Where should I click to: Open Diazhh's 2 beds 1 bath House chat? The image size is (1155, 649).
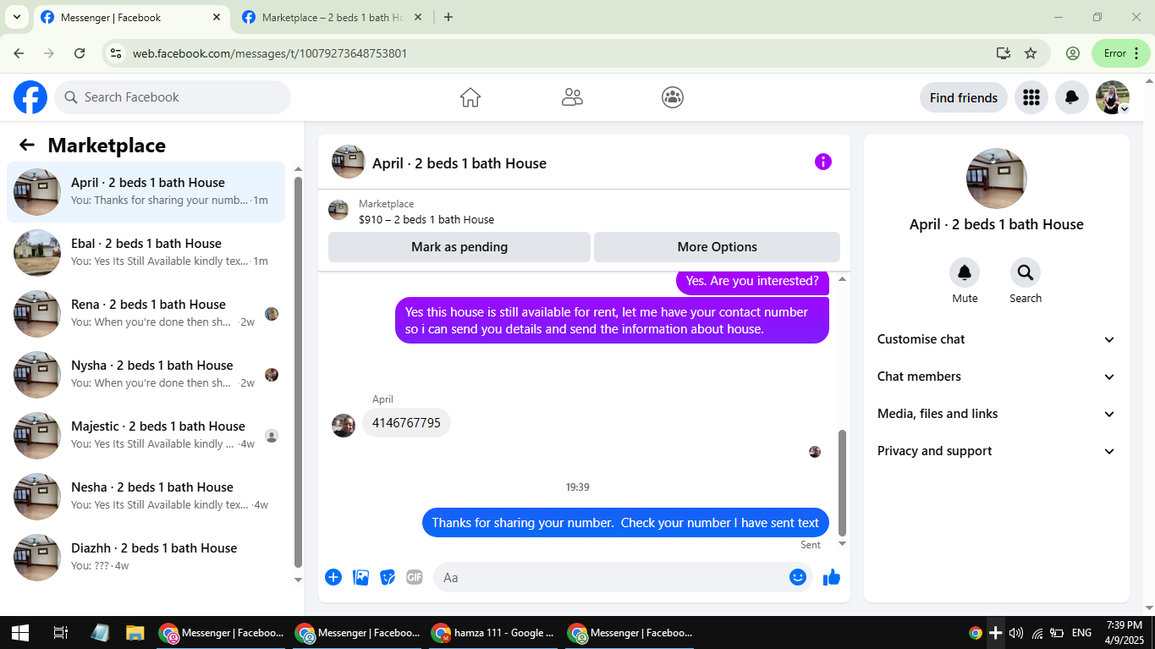(146, 558)
